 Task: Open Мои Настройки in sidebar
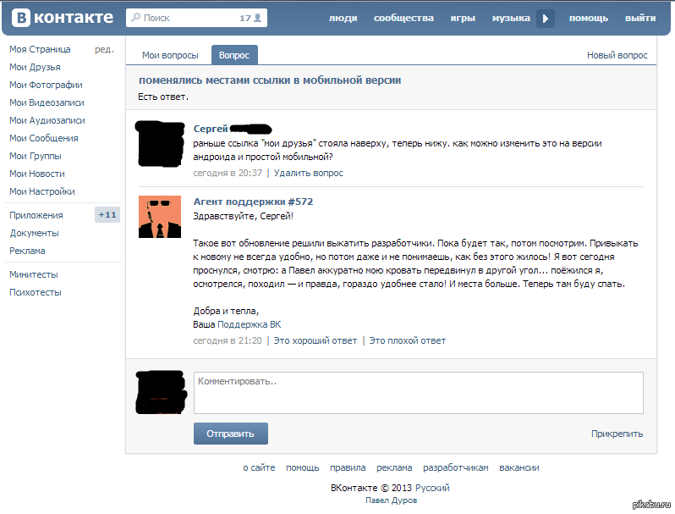pyautogui.click(x=42, y=191)
